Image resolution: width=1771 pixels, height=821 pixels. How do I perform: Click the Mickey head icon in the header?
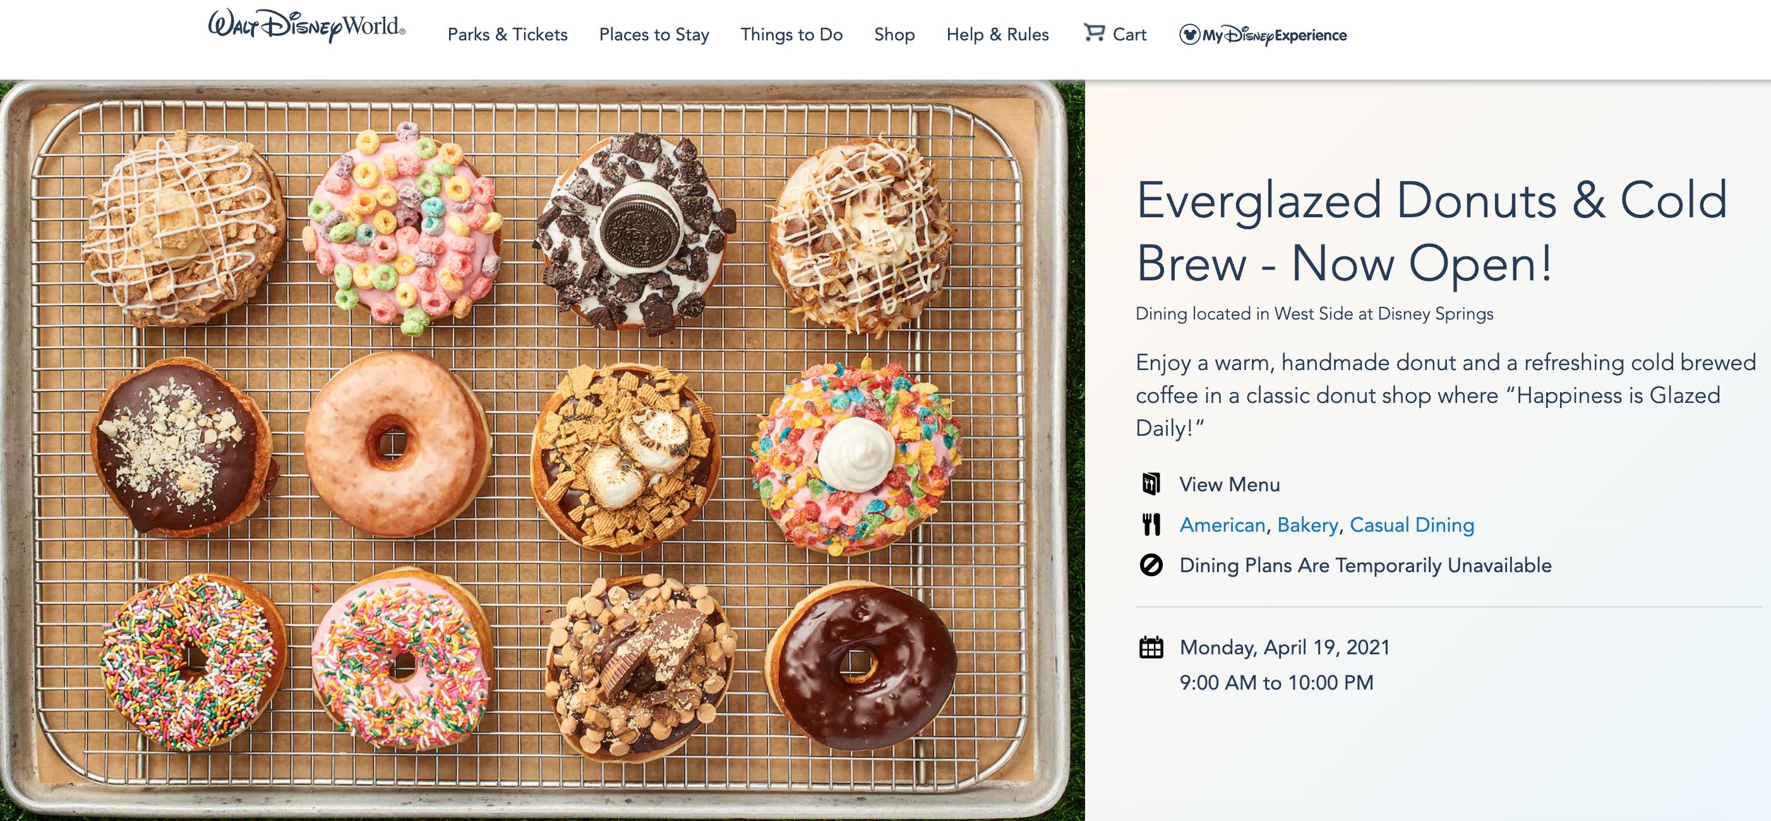[x=1189, y=34]
